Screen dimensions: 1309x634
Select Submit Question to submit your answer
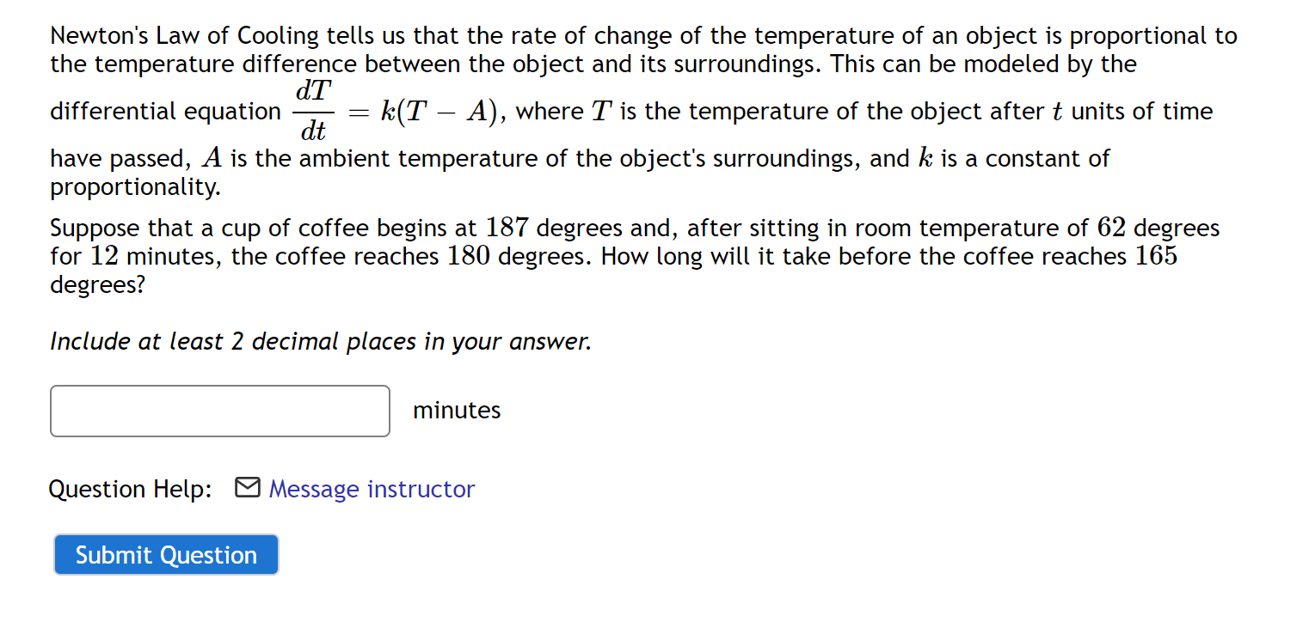pos(165,554)
